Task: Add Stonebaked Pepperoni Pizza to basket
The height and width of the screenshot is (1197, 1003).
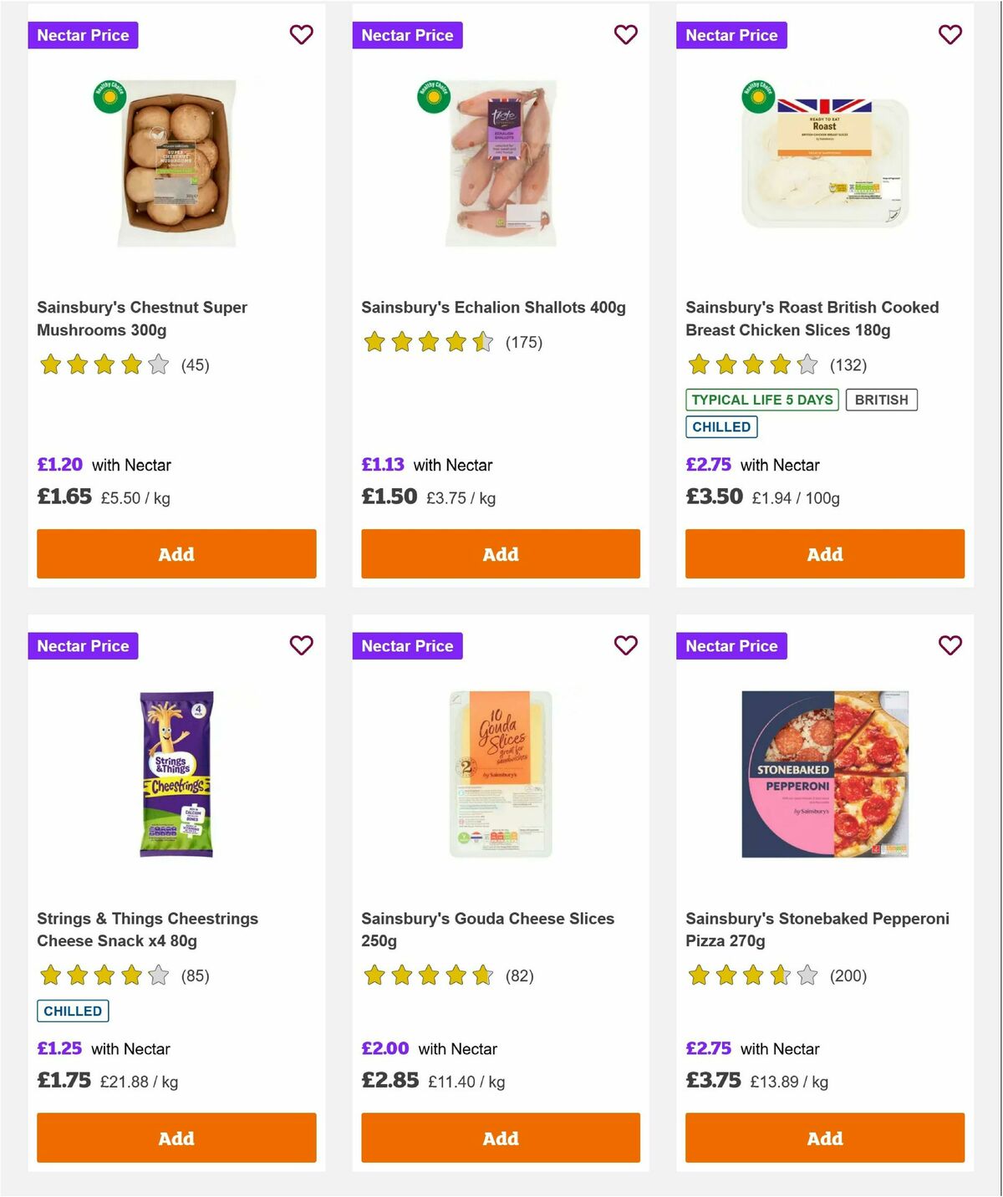Action: point(825,1138)
